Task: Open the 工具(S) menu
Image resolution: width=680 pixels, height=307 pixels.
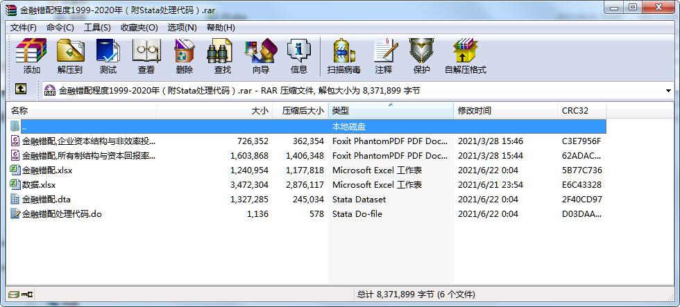Action: pyautogui.click(x=97, y=27)
